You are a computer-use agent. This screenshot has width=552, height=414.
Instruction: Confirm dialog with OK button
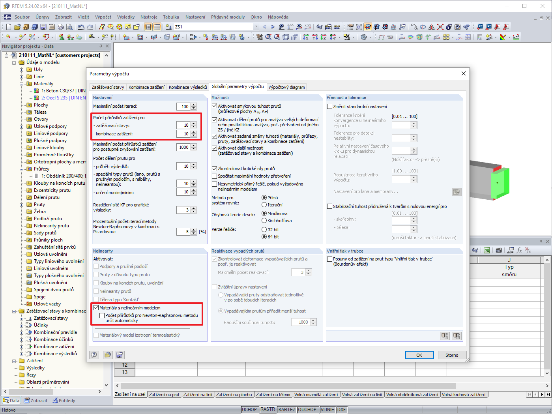pyautogui.click(x=419, y=355)
